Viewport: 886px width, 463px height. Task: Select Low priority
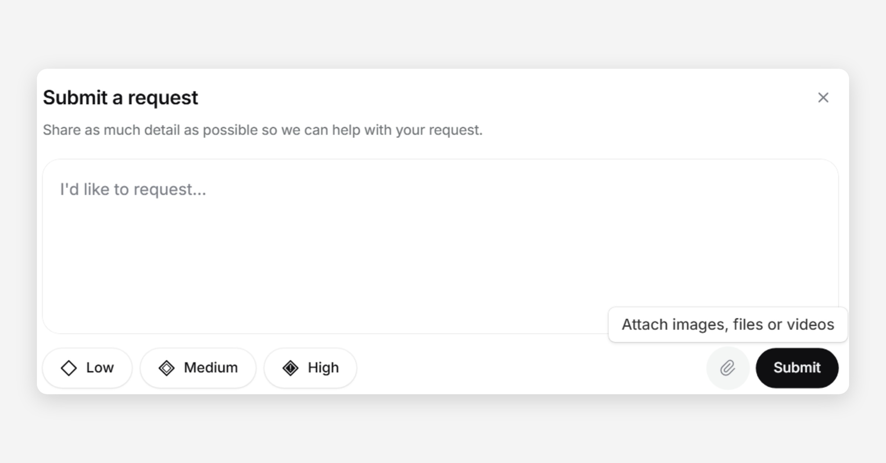click(x=87, y=368)
